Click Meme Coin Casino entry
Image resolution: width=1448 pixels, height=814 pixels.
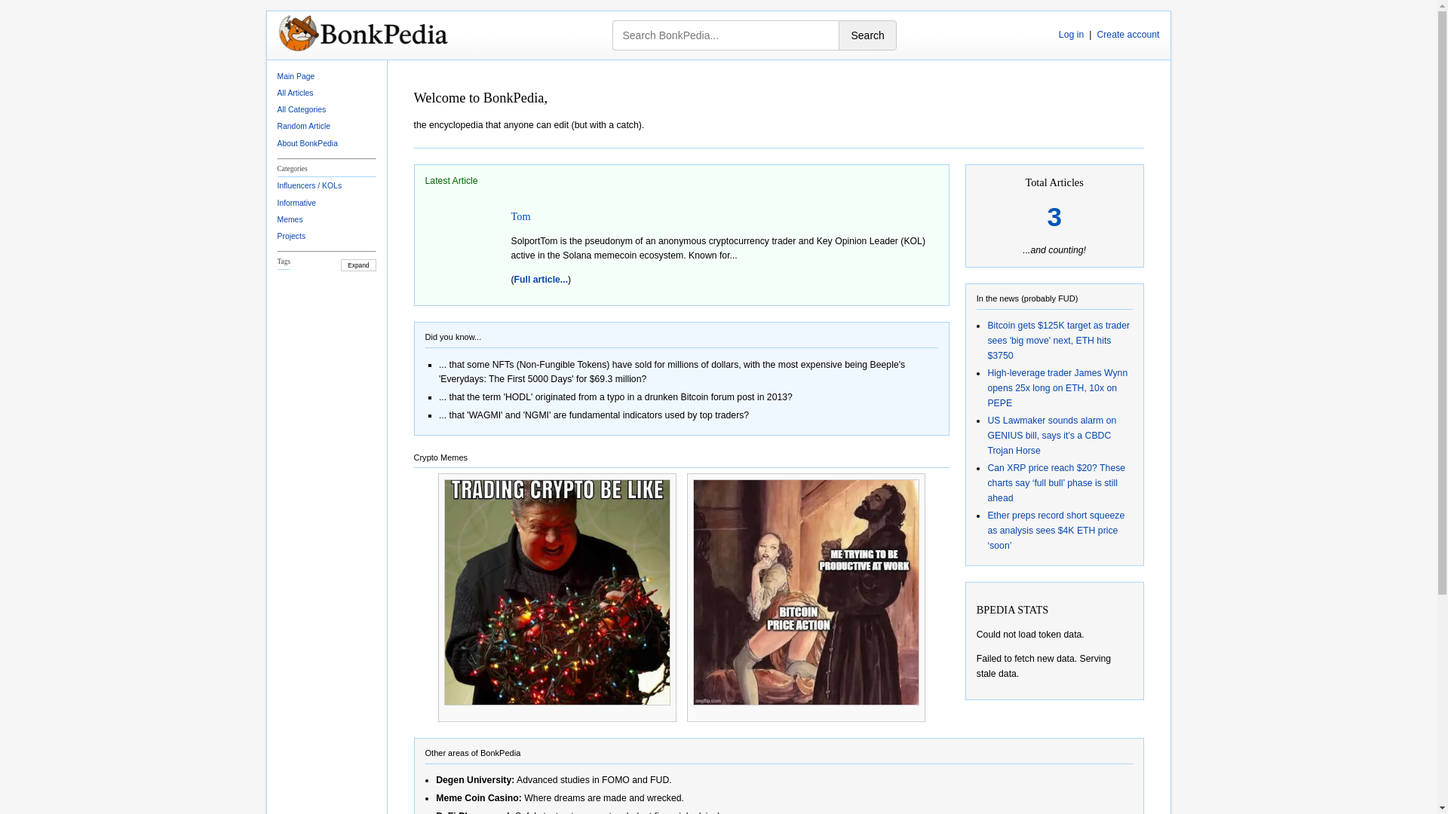pyautogui.click(x=560, y=798)
